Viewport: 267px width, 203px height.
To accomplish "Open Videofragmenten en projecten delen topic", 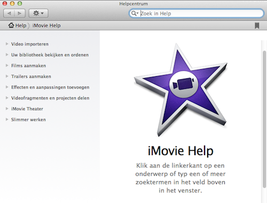I will pos(50,98).
